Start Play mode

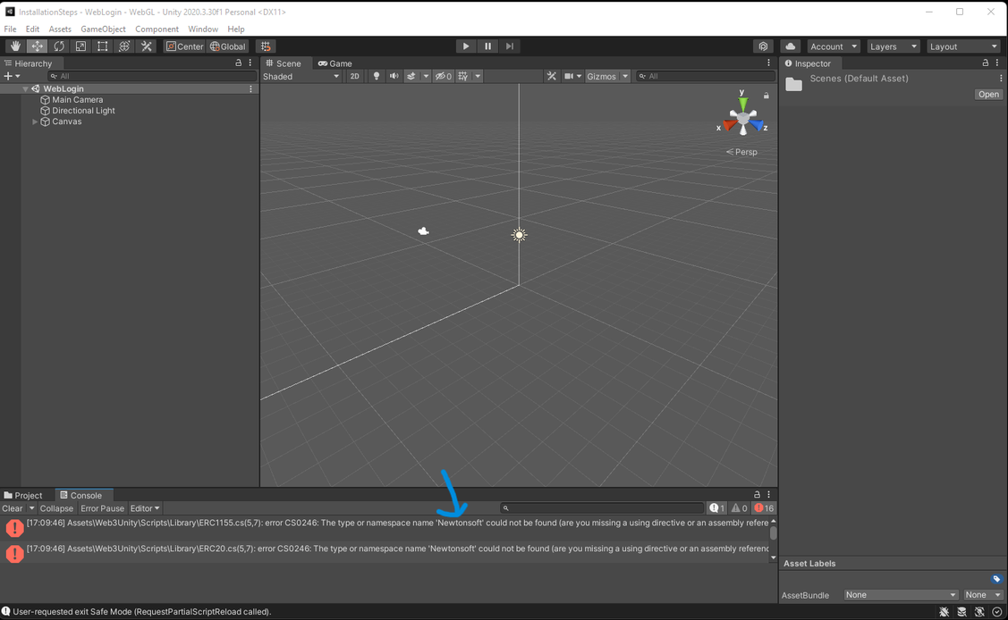pos(466,46)
